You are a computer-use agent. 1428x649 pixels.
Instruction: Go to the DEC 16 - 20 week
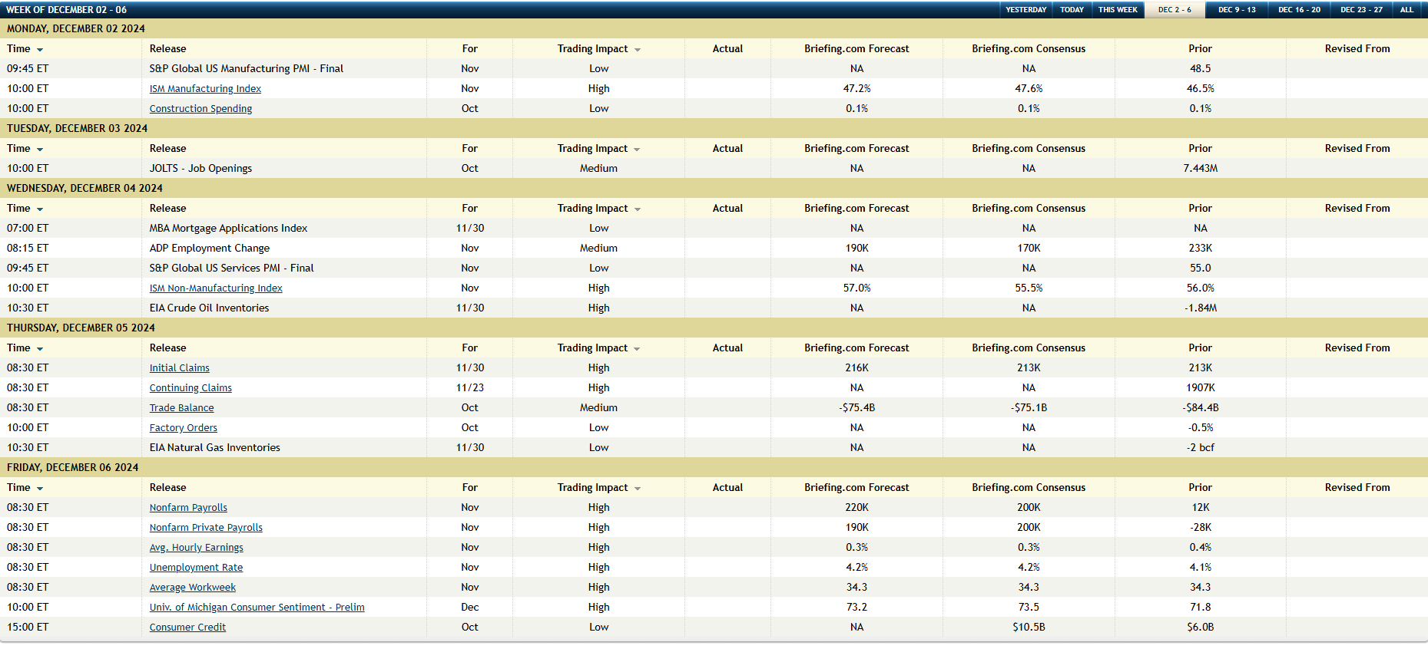[x=1299, y=10]
